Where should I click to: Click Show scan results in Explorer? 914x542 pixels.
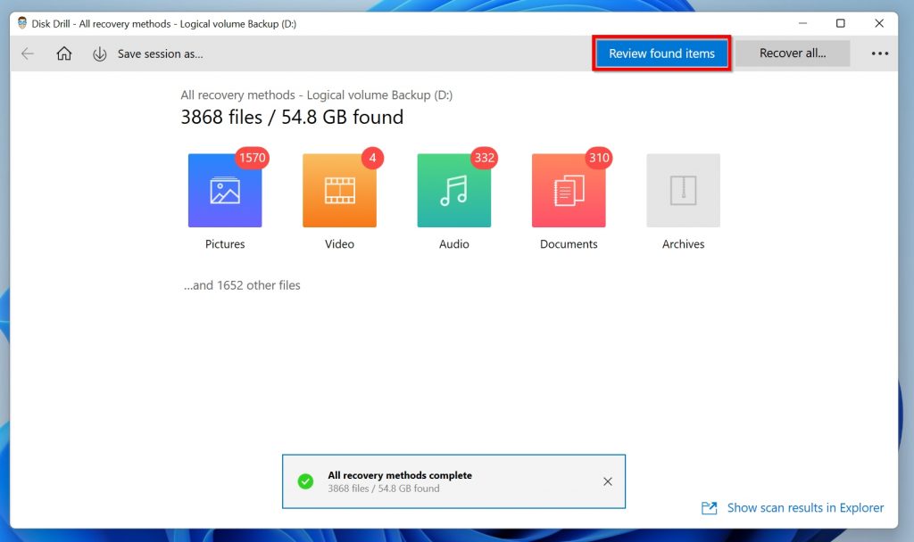tap(804, 507)
